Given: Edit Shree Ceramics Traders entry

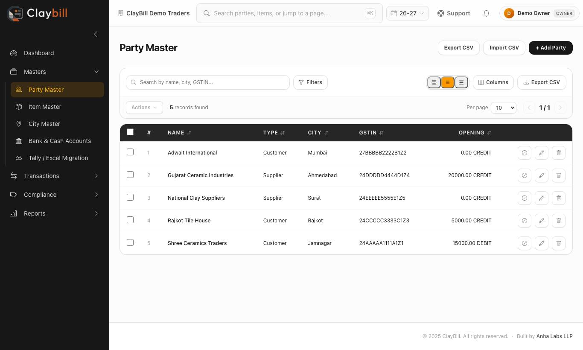Looking at the screenshot, I should (541, 243).
